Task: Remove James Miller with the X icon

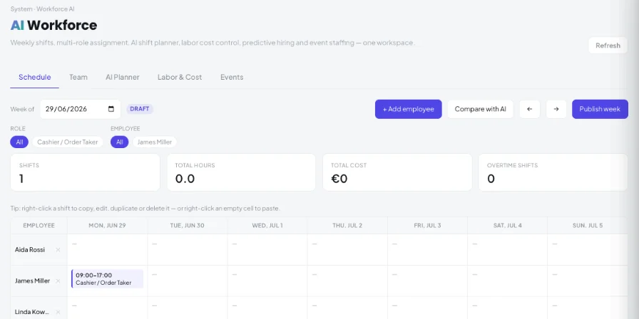Action: 58,281
